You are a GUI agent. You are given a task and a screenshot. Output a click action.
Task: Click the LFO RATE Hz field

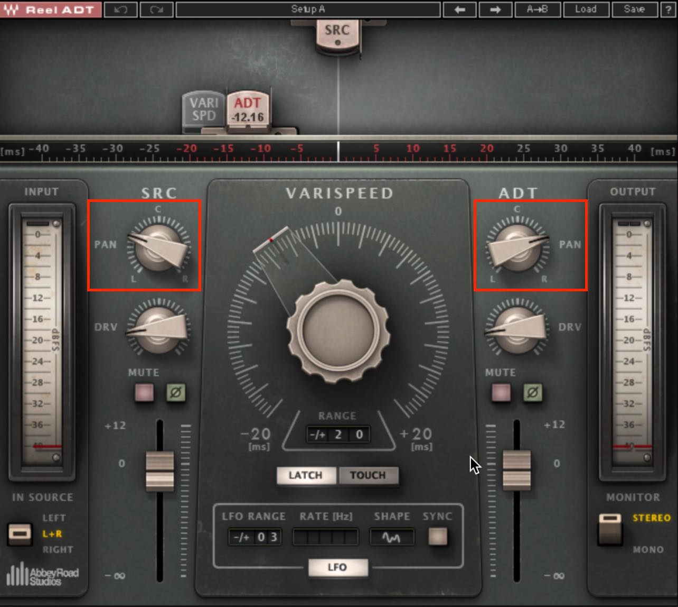326,537
